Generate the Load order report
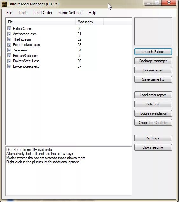179x202 pixels. point(153,95)
